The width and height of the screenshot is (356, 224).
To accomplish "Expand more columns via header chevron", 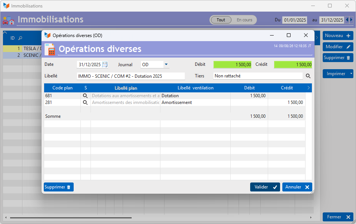I will click(309, 88).
